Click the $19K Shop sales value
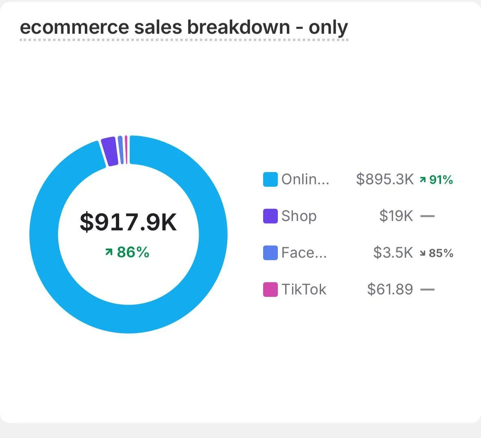 396,216
